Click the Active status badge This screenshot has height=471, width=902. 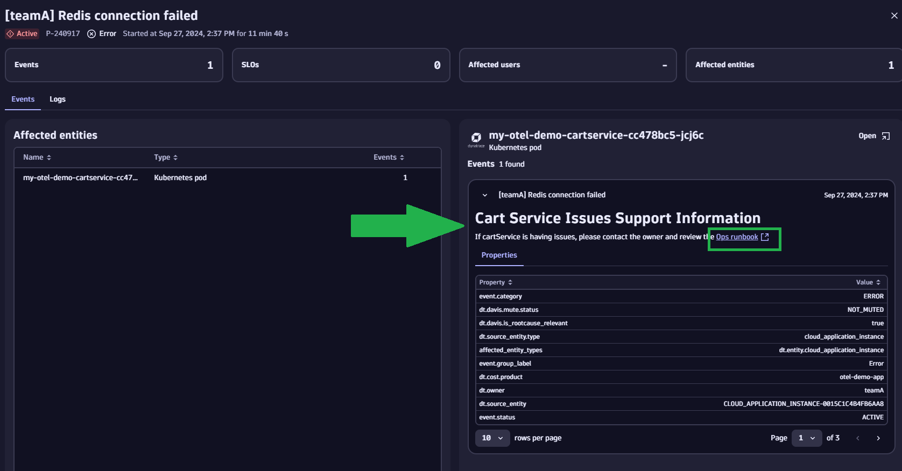[22, 33]
